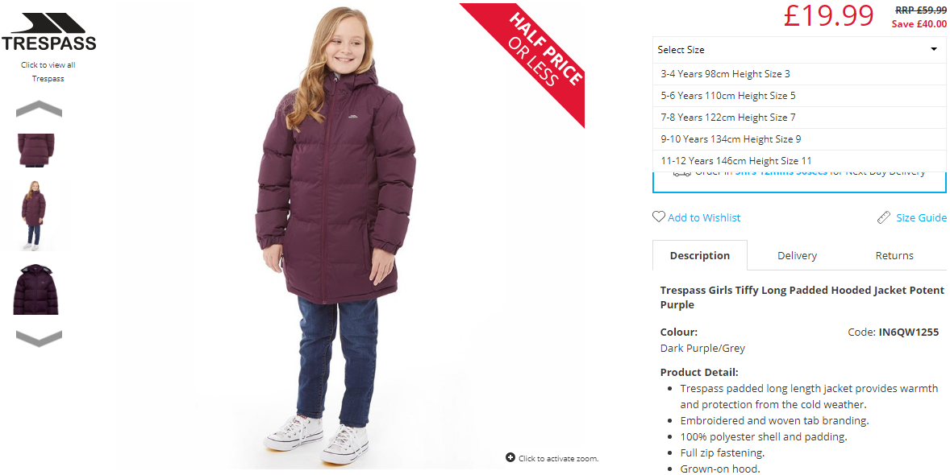Screen dimensions: 950x475
Task: Open the Size Guide link
Action: 921,217
